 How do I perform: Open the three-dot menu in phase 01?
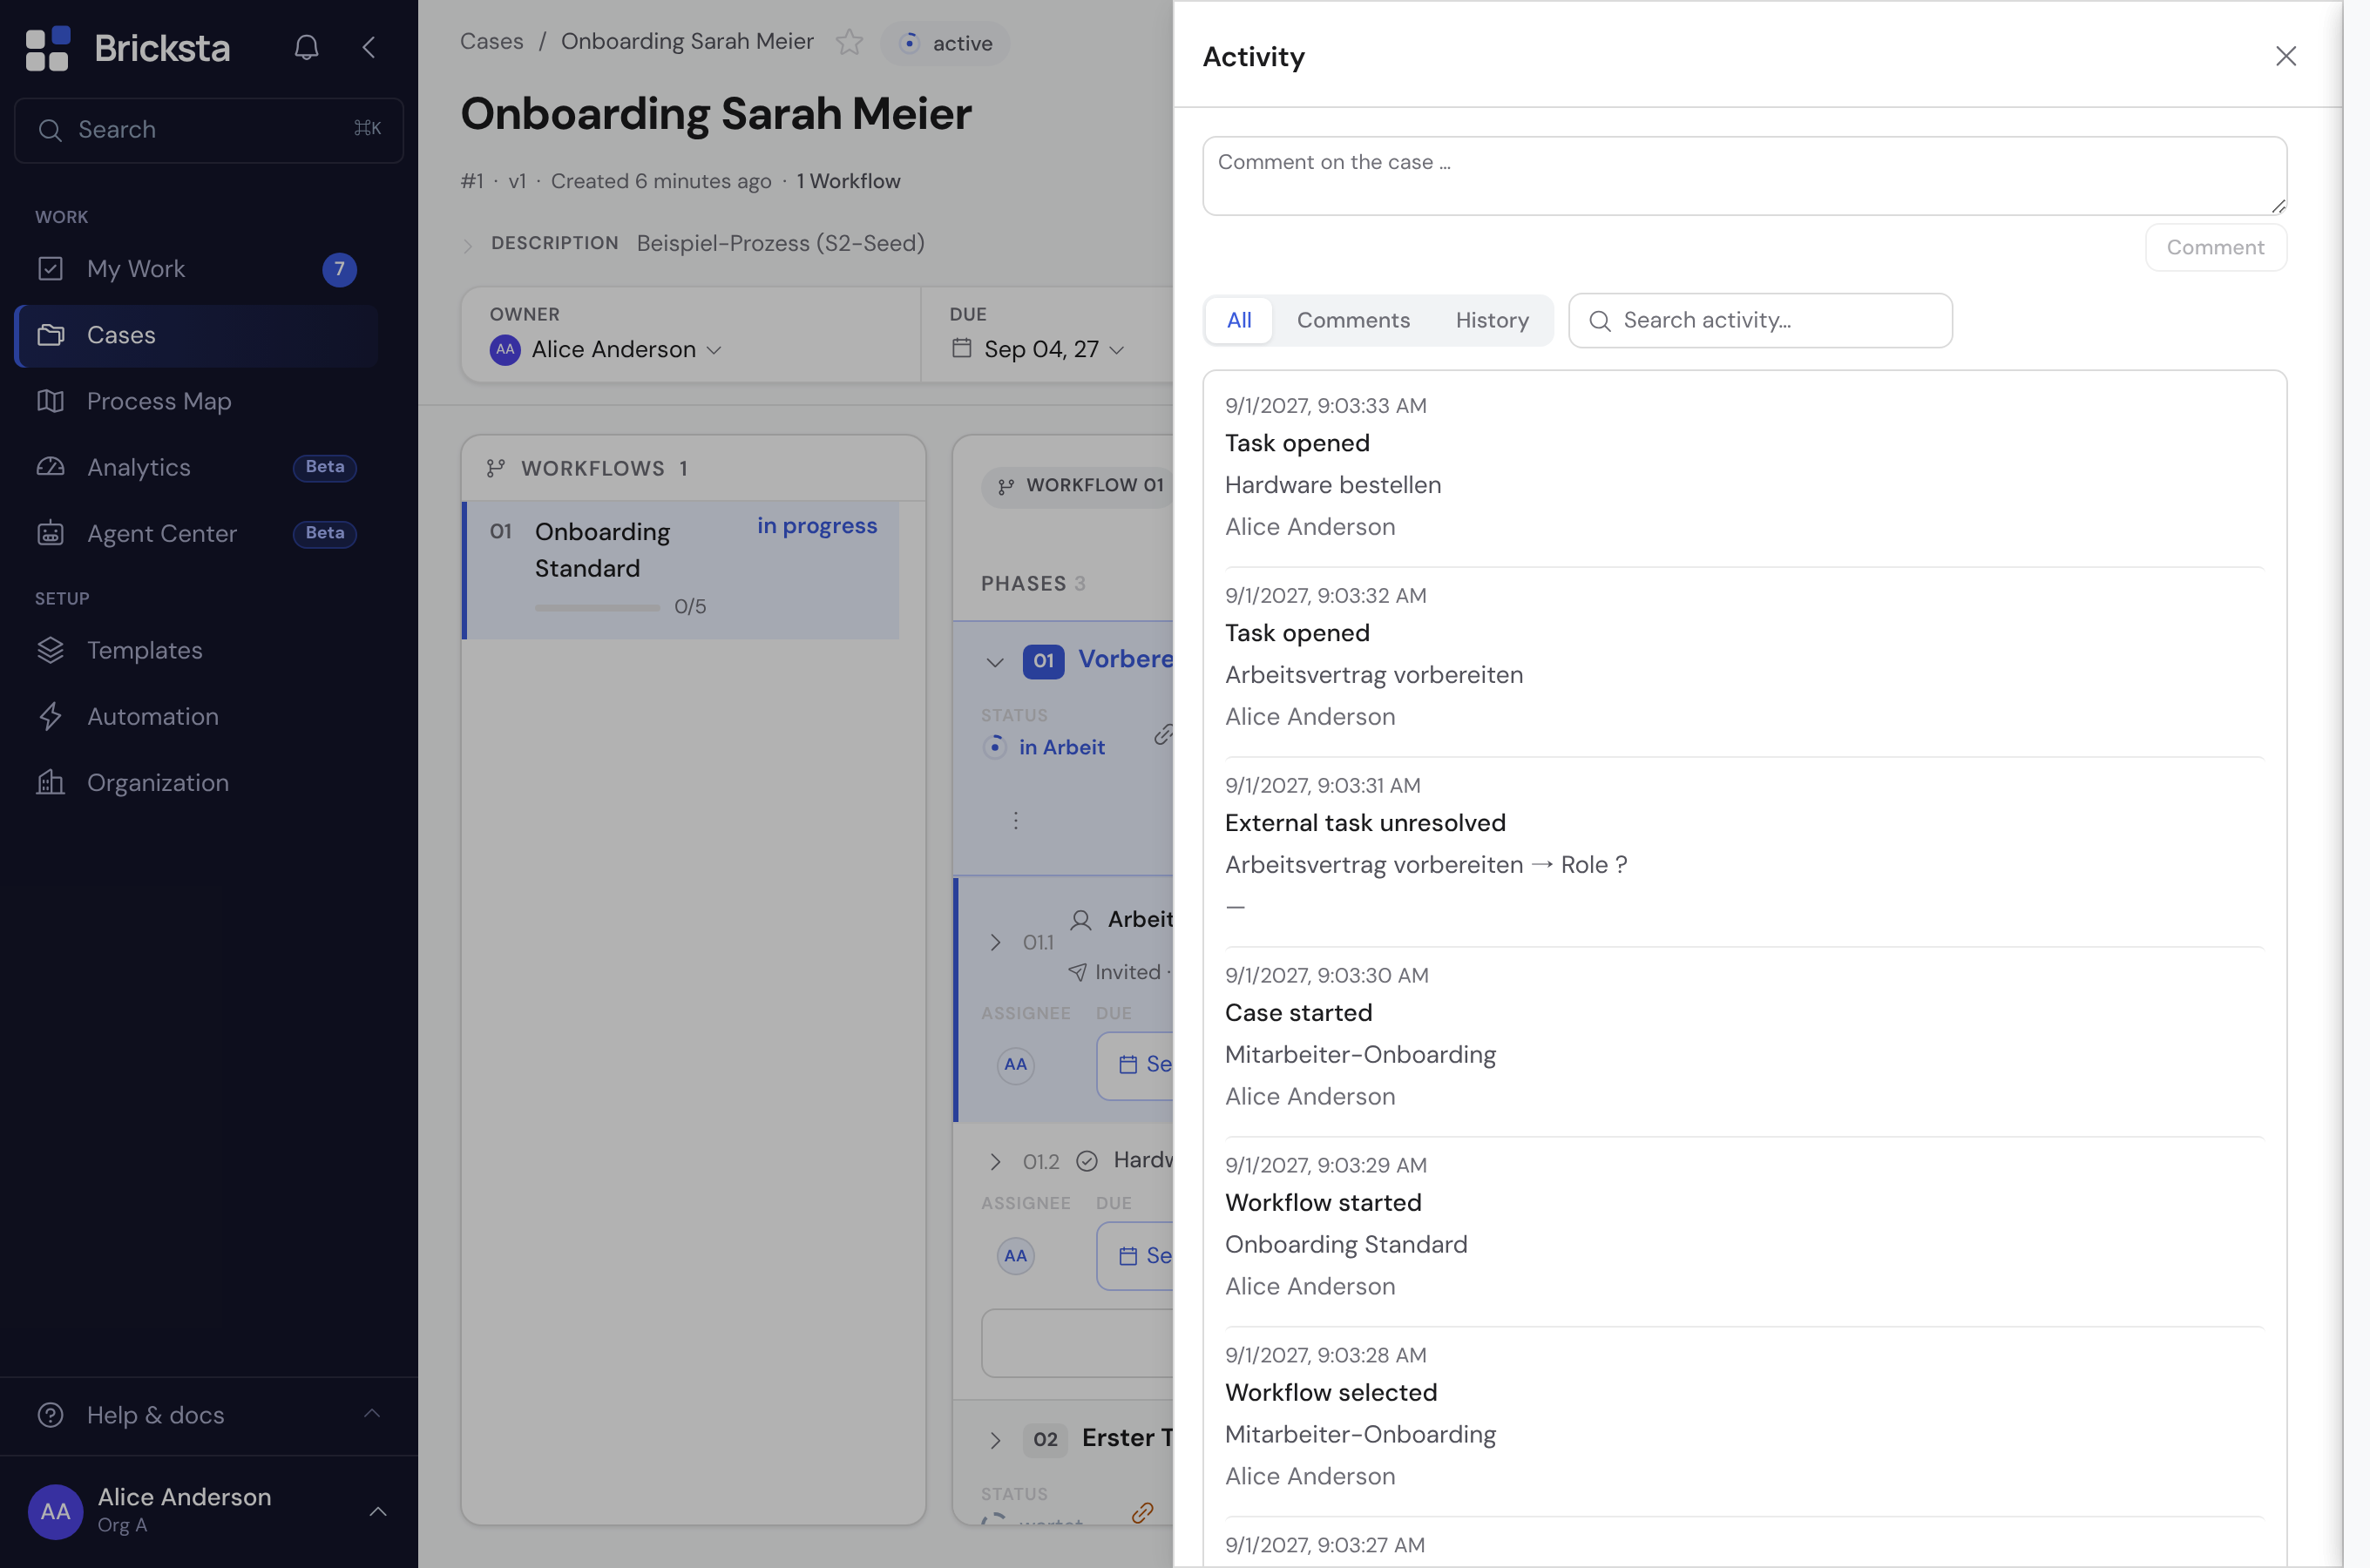pos(1016,821)
